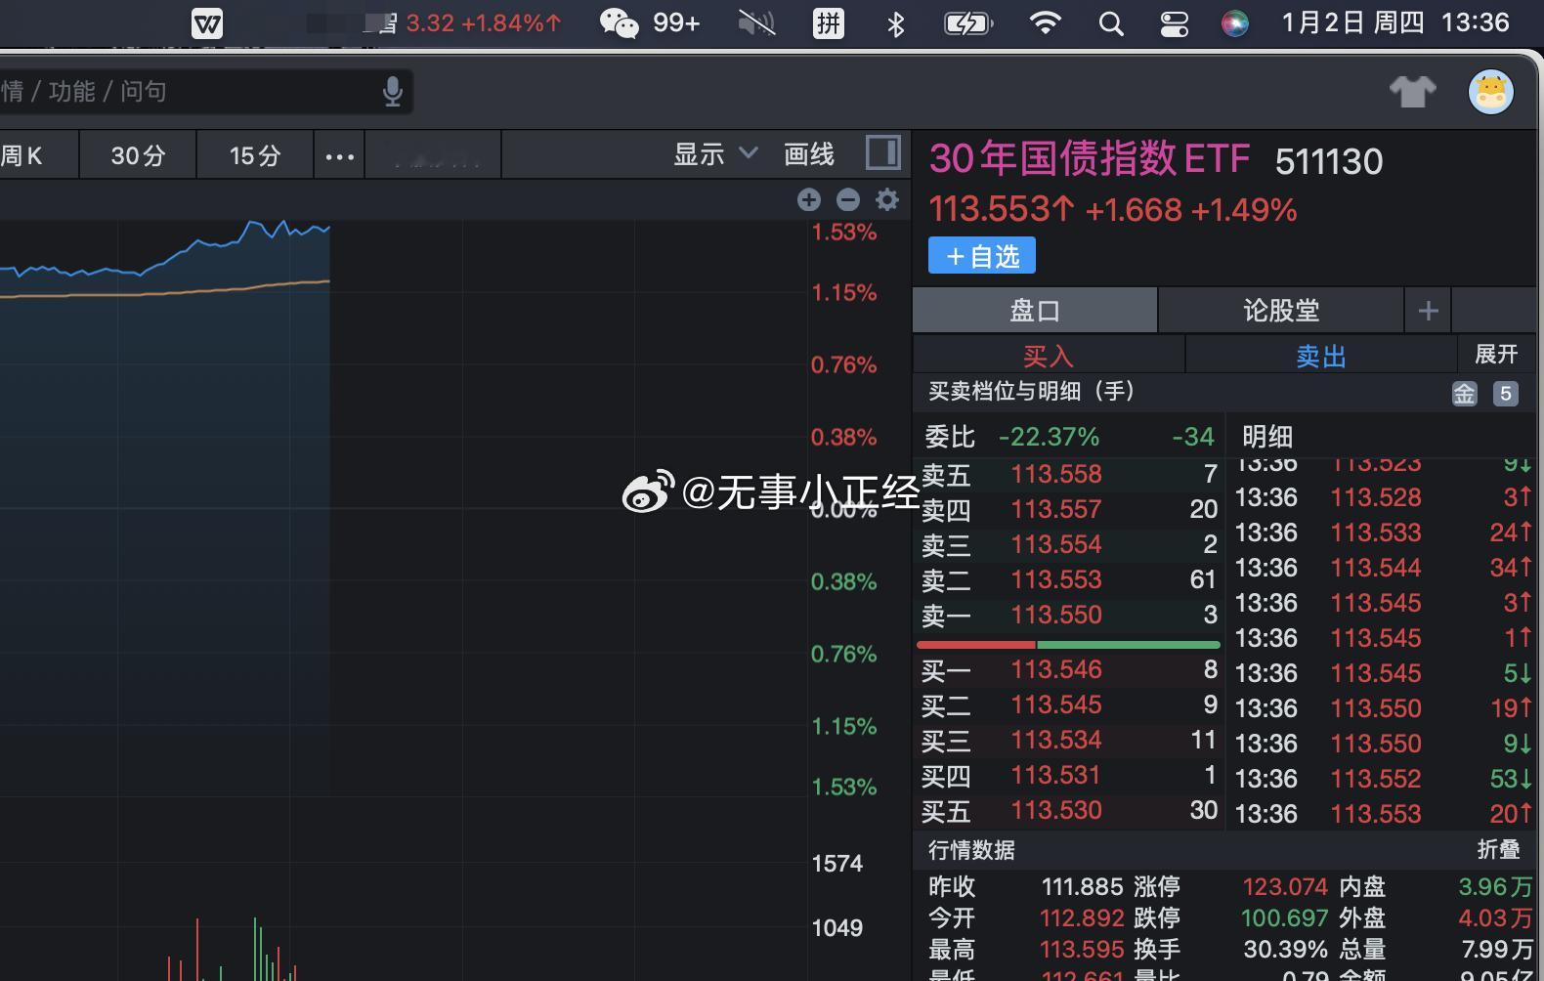Switch the Pinyin input method icon
The image size is (1544, 981).
[x=829, y=22]
